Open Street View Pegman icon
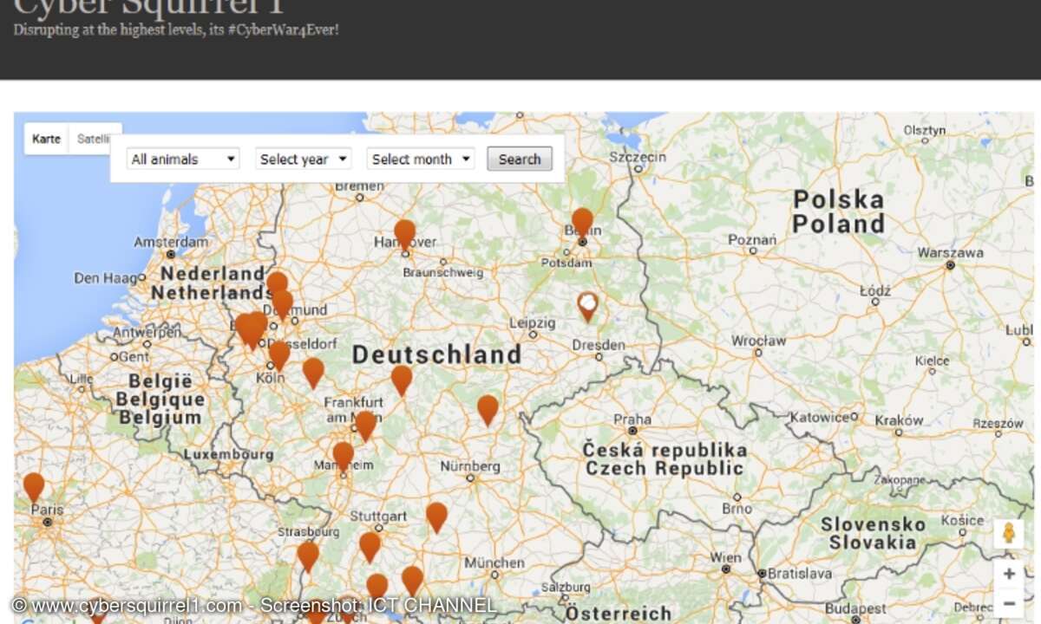 [1008, 533]
